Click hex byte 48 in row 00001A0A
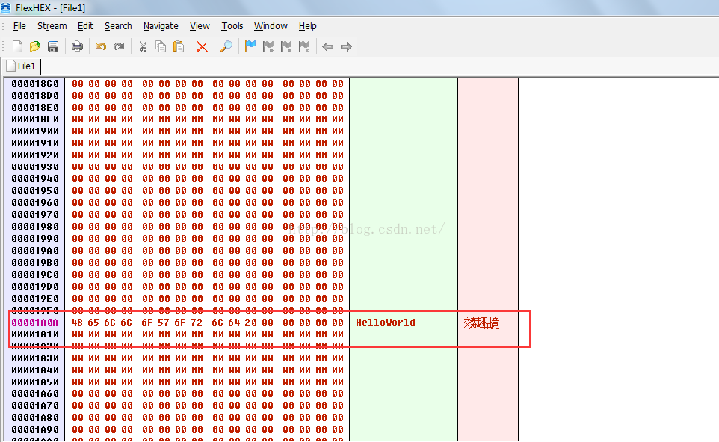719x442 pixels. [x=77, y=323]
